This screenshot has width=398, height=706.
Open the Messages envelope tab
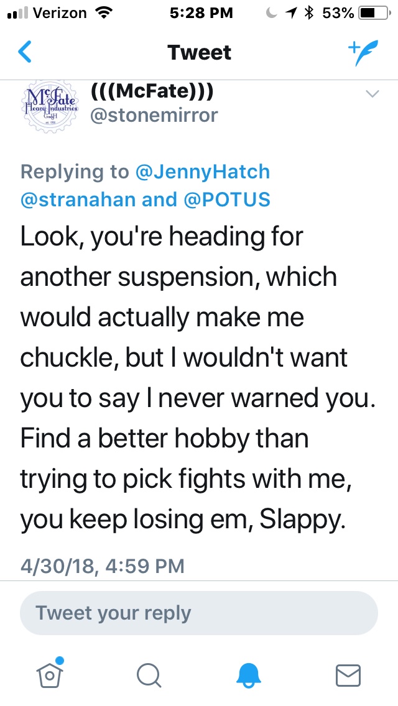tap(348, 674)
